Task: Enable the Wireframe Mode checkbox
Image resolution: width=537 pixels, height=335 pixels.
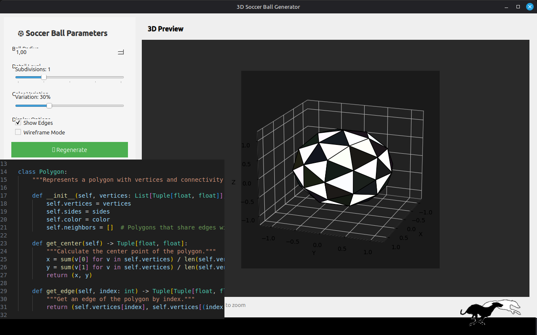Action: pyautogui.click(x=18, y=132)
